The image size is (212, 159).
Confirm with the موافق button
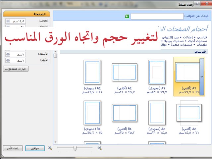[35, 148]
